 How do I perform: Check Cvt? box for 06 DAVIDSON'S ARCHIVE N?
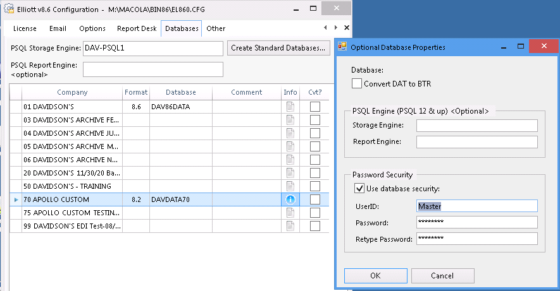[x=315, y=159]
